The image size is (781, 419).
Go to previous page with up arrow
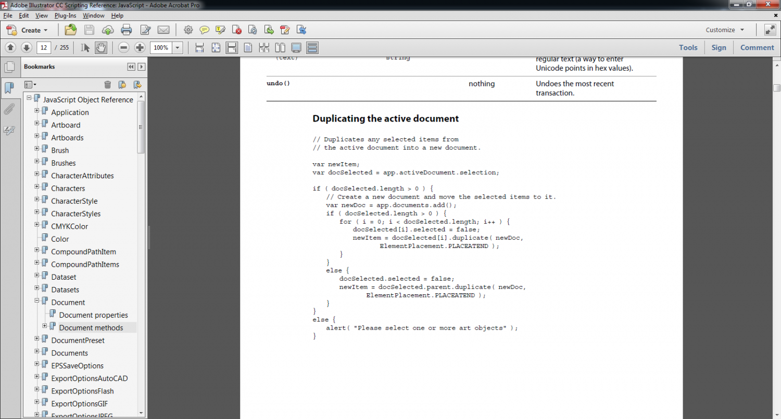click(10, 47)
